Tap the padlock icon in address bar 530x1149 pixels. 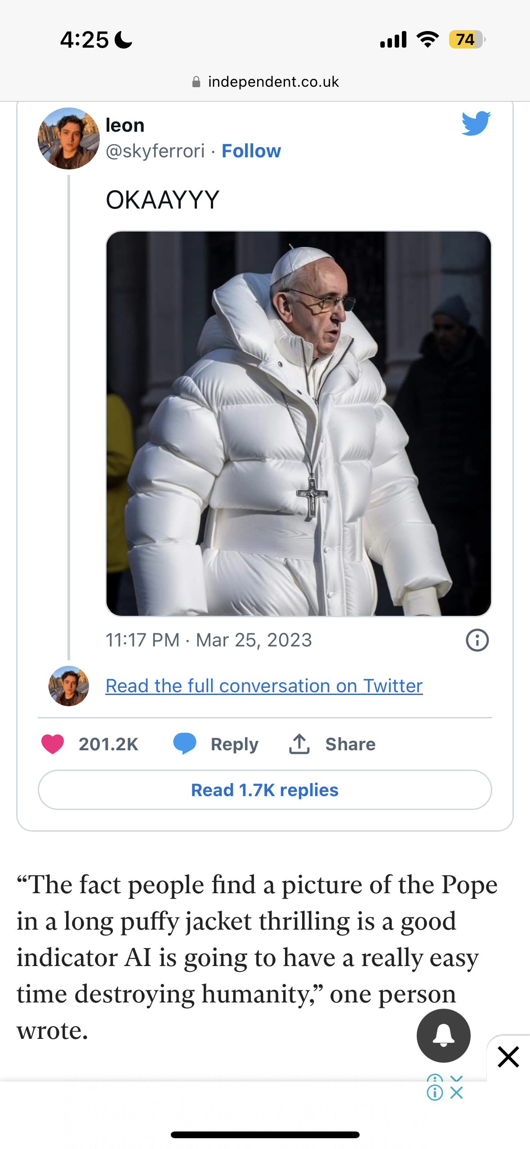[196, 82]
